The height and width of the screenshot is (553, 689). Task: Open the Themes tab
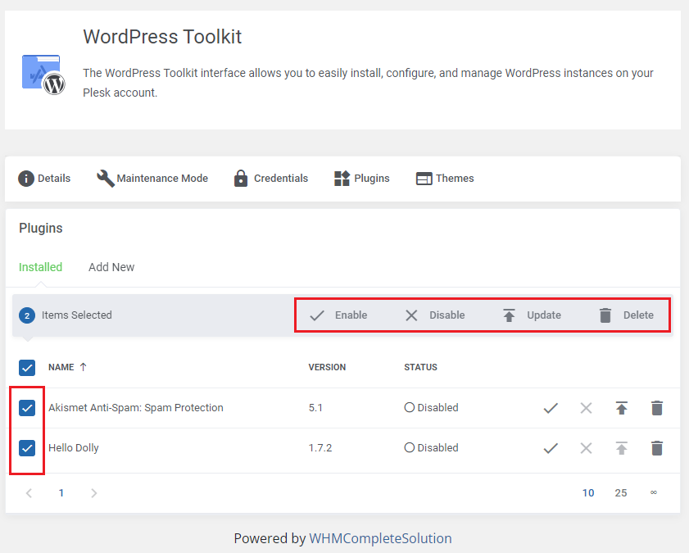[x=445, y=179]
